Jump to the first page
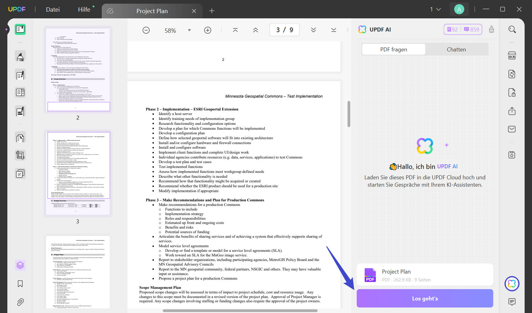The height and width of the screenshot is (313, 532). [235, 30]
